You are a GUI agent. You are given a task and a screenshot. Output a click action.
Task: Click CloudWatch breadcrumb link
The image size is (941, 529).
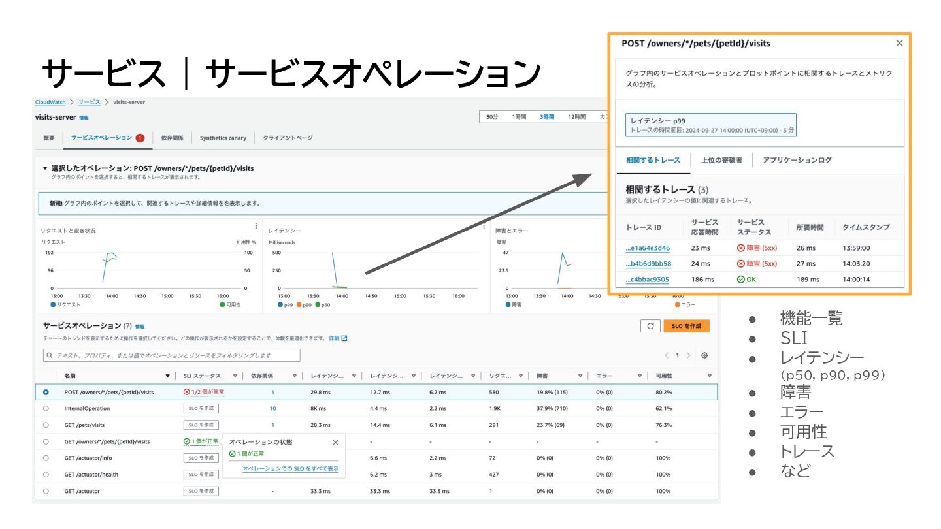click(50, 103)
